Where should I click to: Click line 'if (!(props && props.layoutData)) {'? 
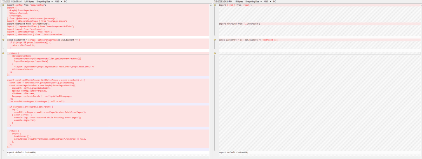pyautogui.click(x=30, y=42)
